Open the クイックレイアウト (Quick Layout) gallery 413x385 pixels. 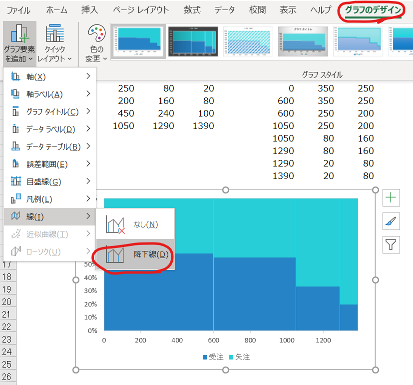tap(54, 34)
